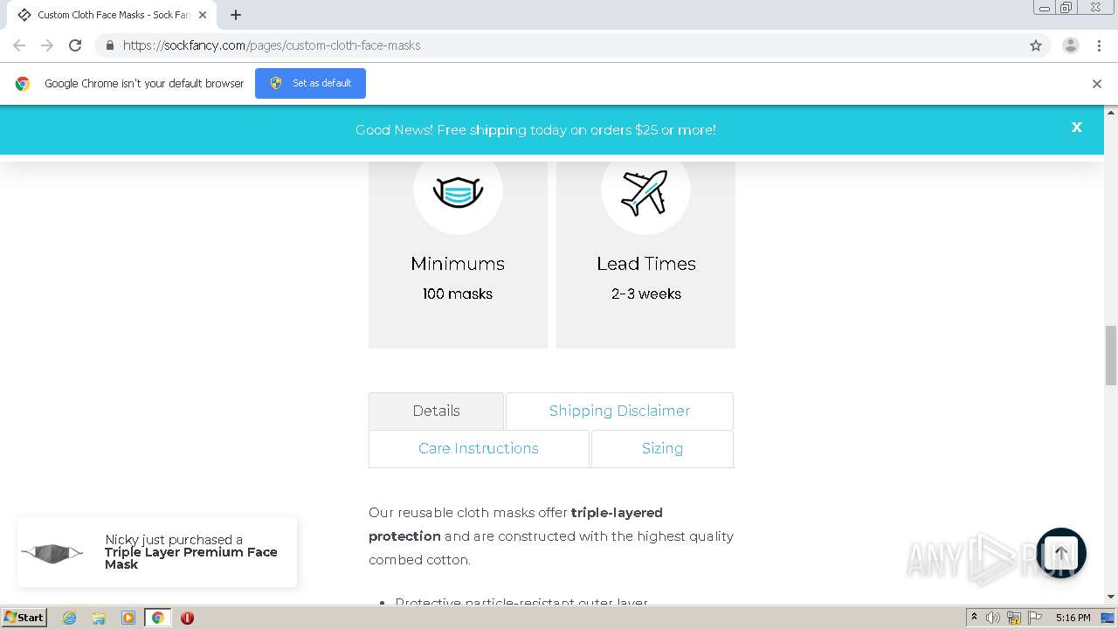1118x629 pixels.
Task: Show hidden system tray icons
Action: (x=975, y=618)
